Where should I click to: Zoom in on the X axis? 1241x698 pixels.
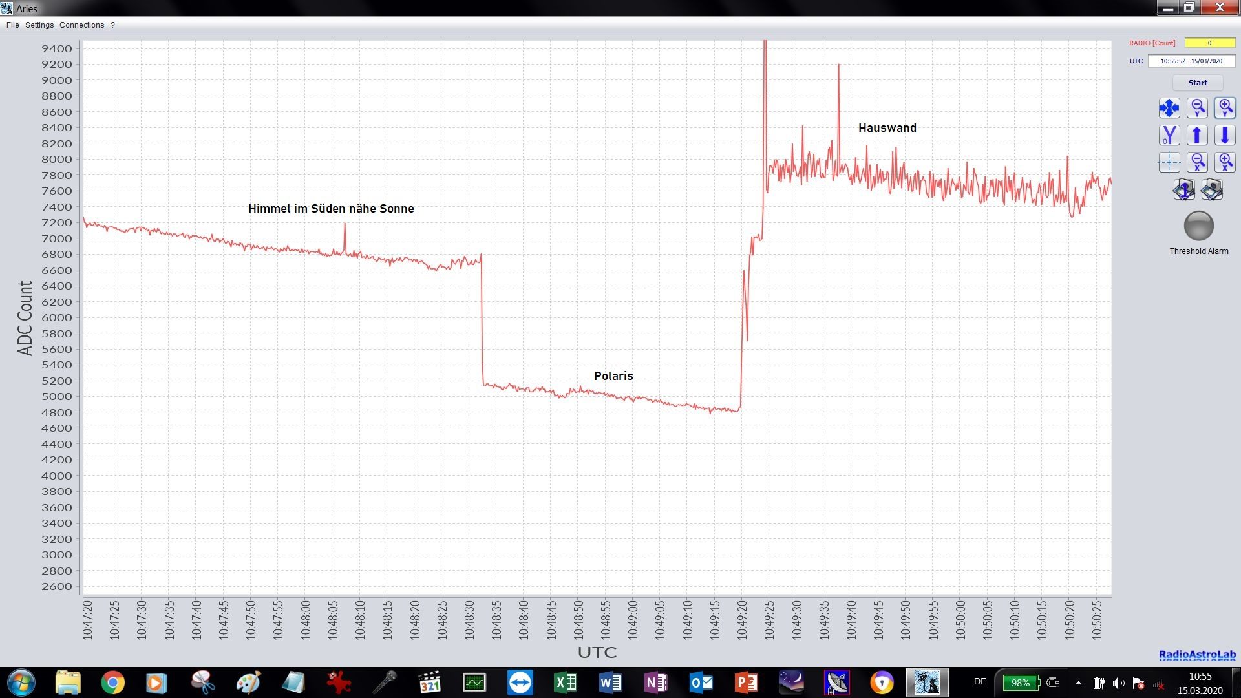click(1225, 162)
